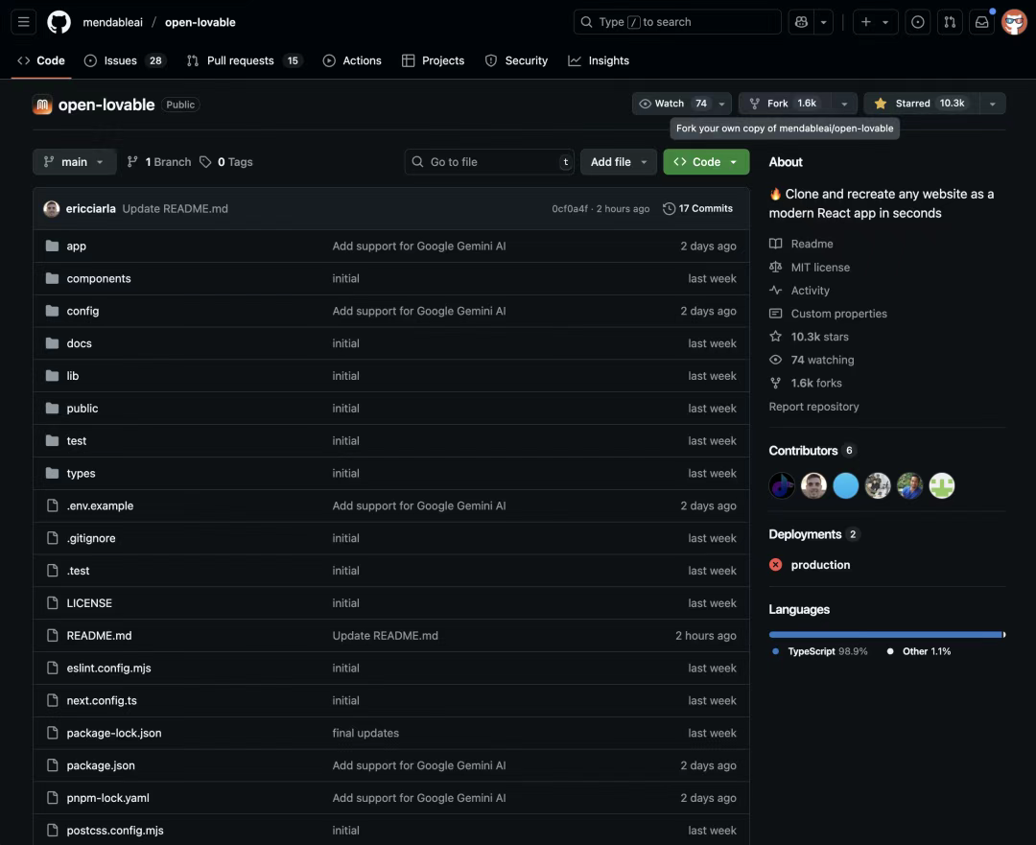Viewport: 1036px width, 845px height.
Task: Open the 0cf0a4f commit hash link
Action: point(570,209)
